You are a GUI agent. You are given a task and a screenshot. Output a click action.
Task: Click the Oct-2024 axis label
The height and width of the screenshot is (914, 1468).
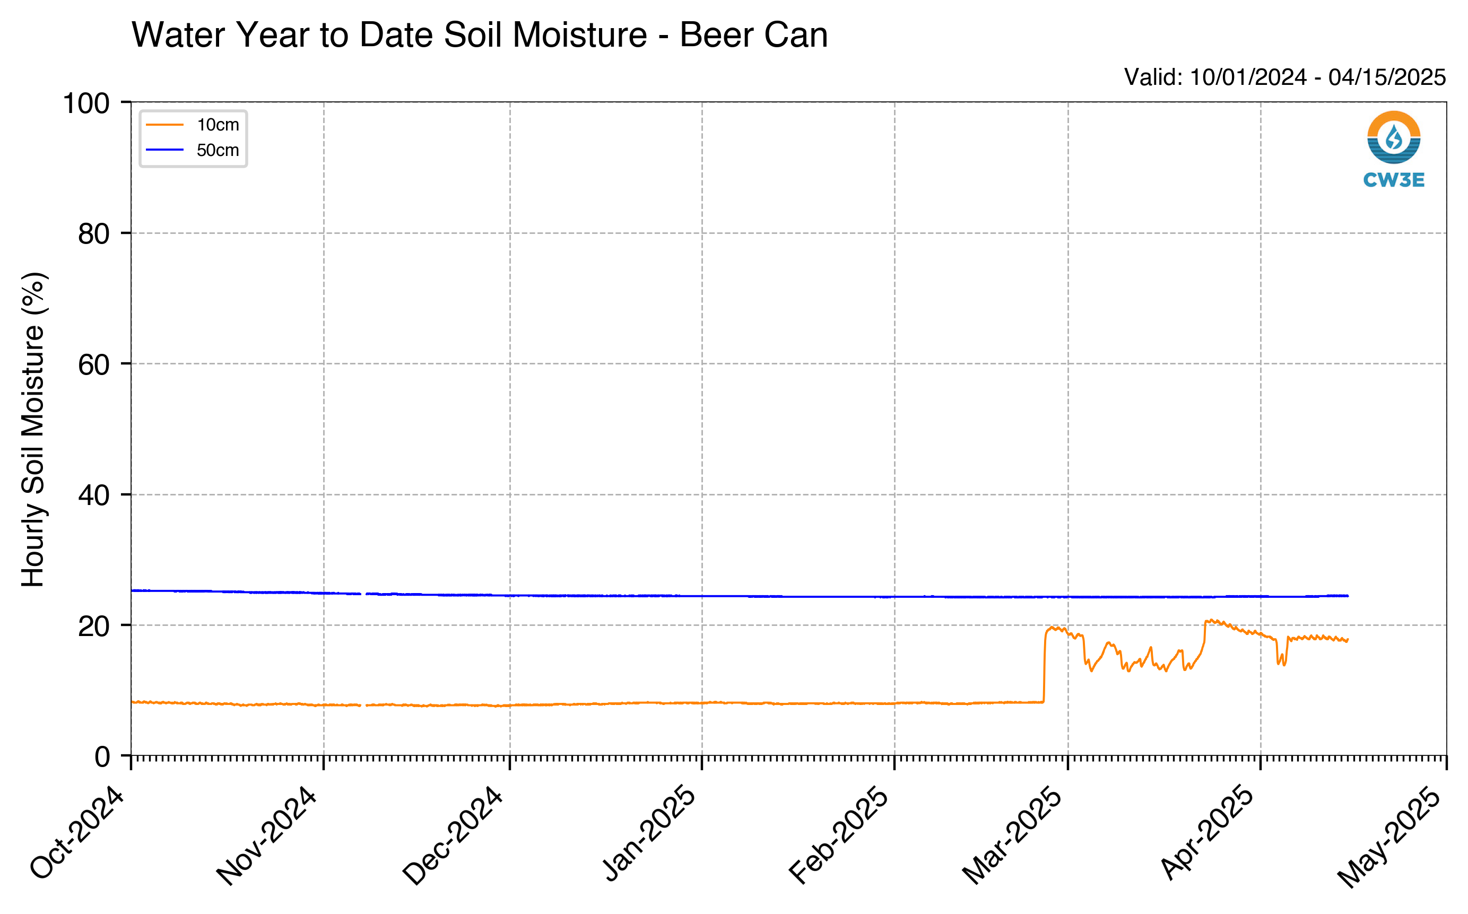[77, 832]
